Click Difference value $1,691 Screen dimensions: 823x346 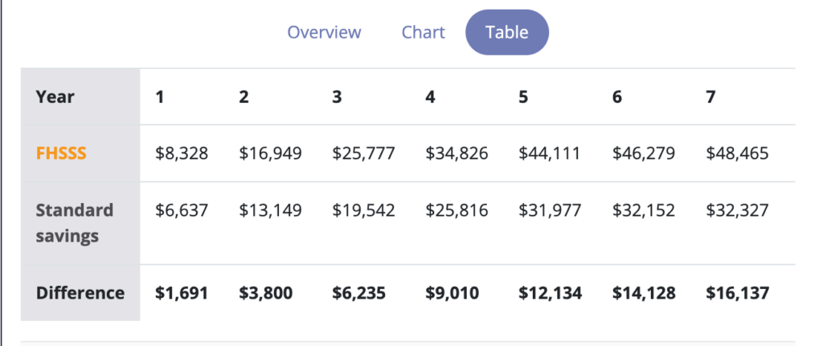click(182, 292)
